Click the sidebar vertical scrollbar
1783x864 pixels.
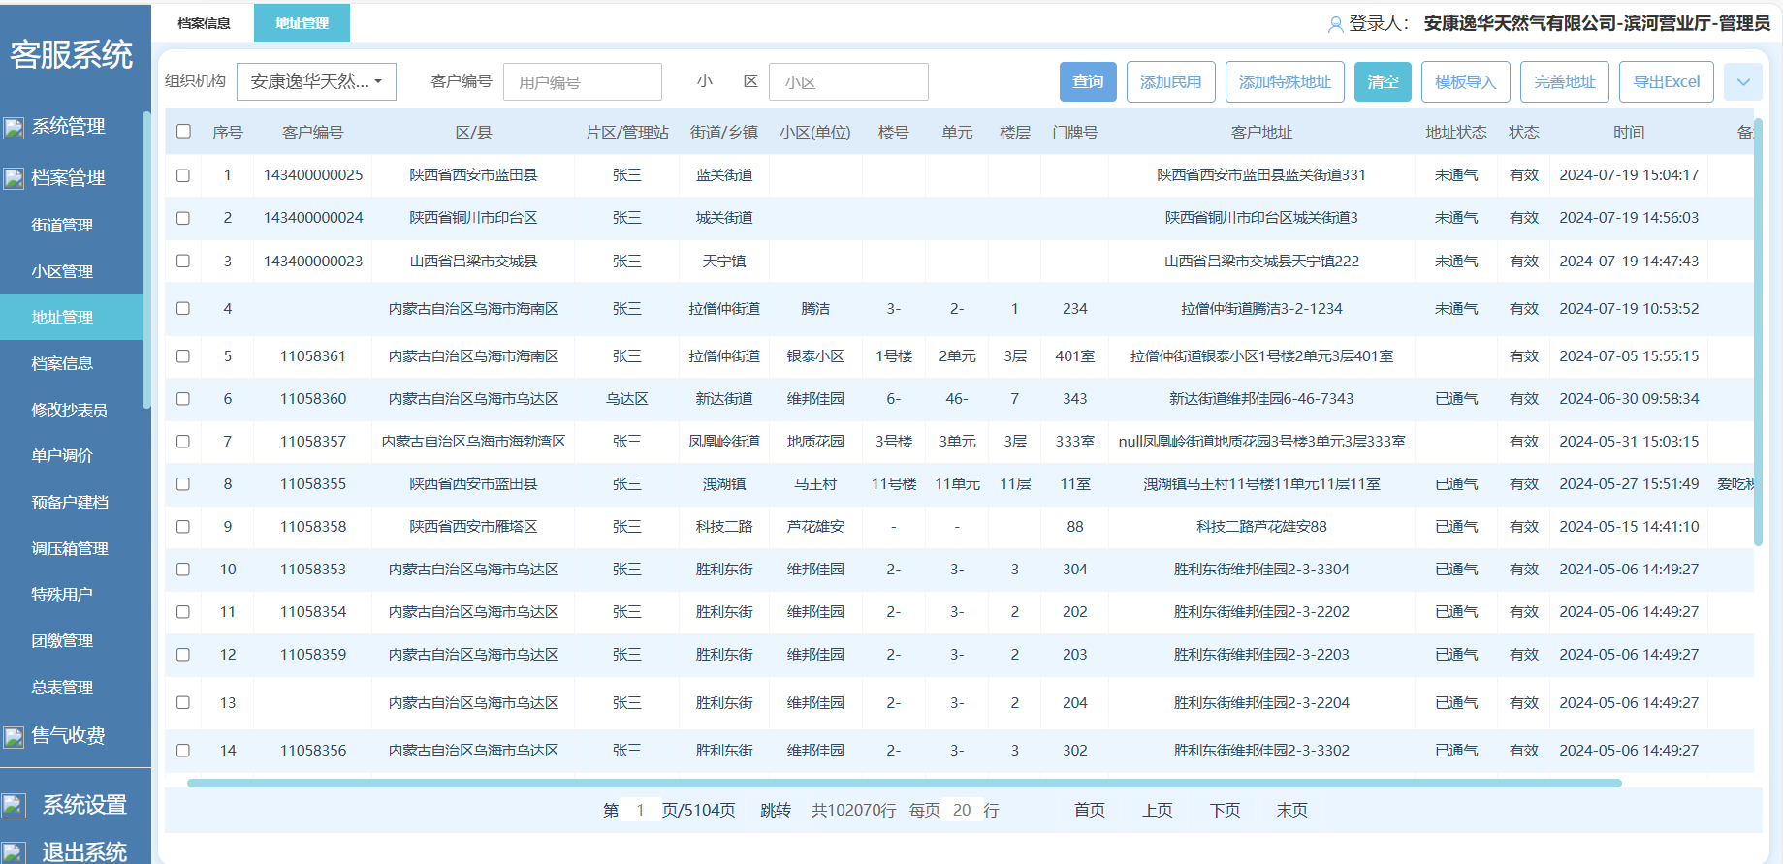point(146,260)
